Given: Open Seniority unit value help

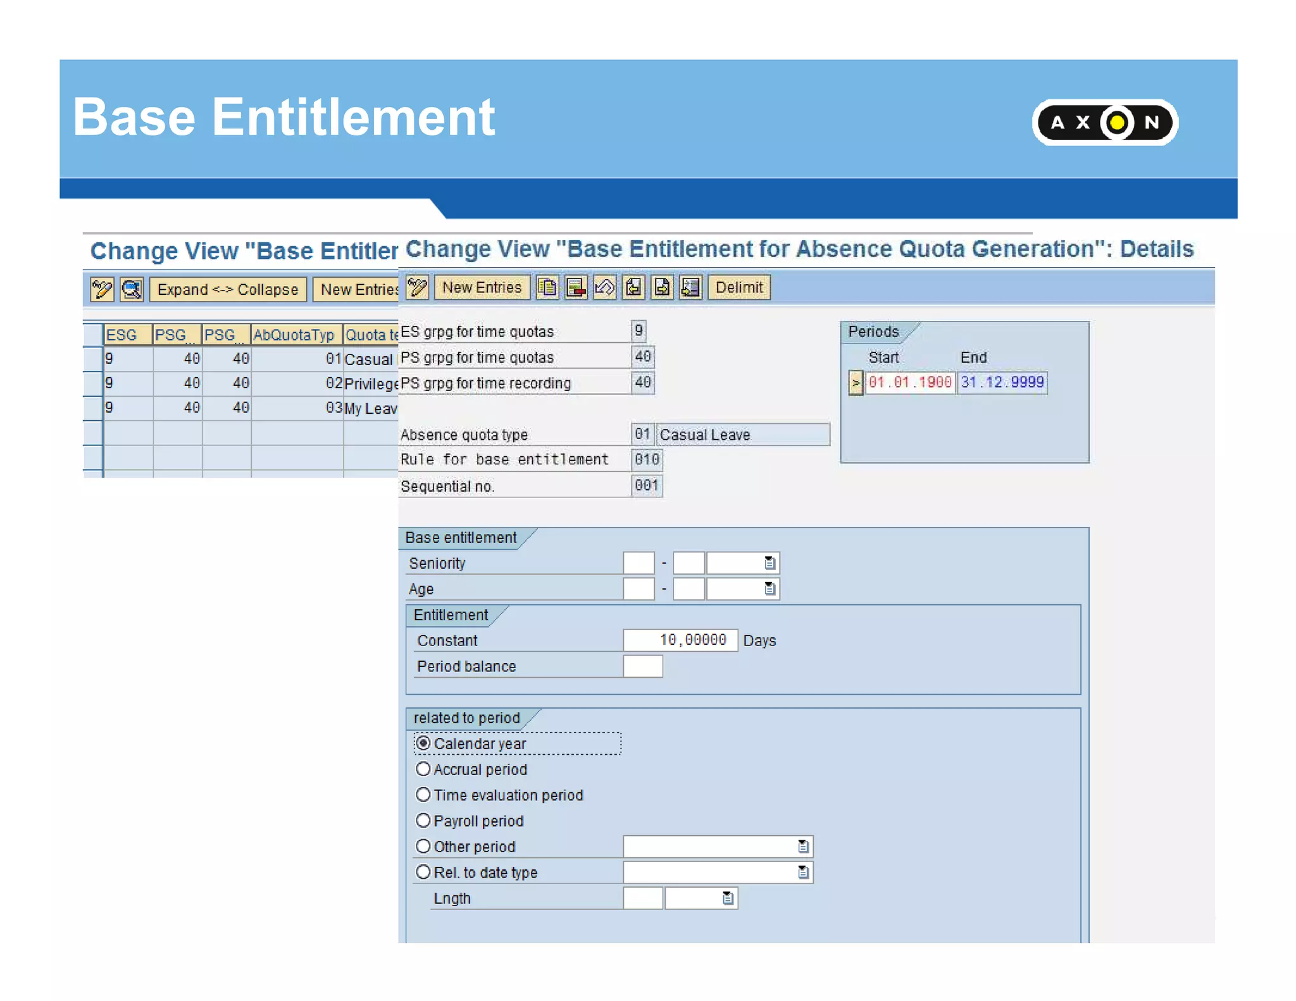Looking at the screenshot, I should pyautogui.click(x=769, y=563).
